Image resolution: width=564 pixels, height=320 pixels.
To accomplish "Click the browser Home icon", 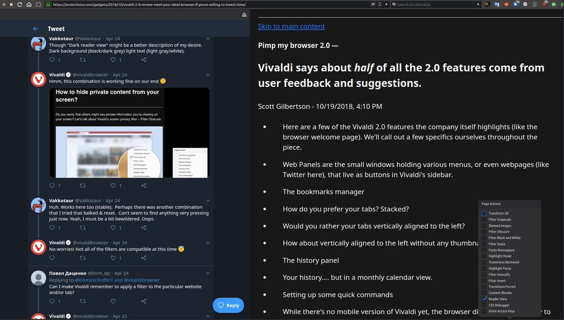I will click(29, 4).
